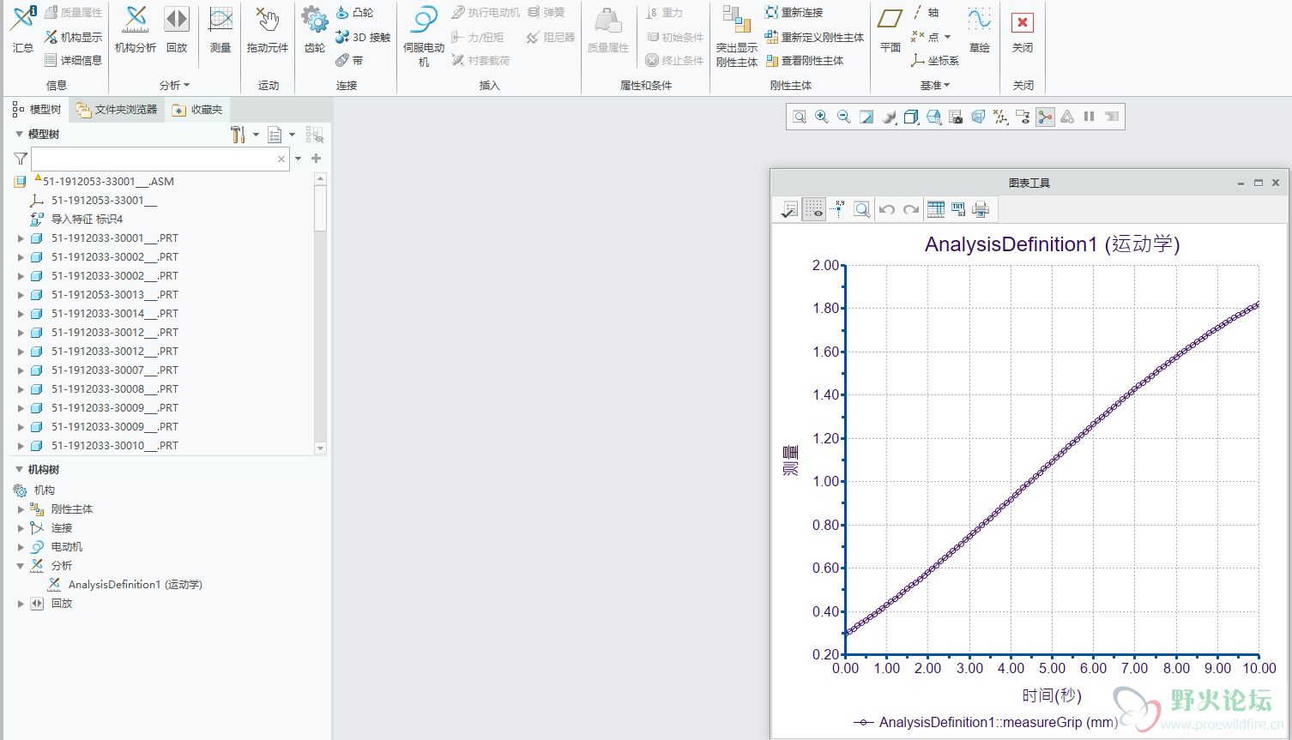
Task: Insert a 伺服电动机 servo motor
Action: tap(424, 35)
